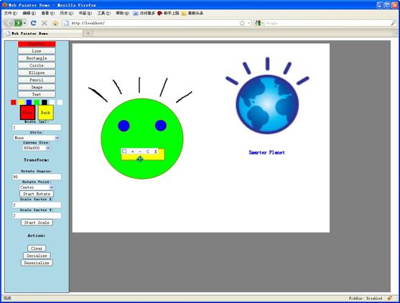Open the 书签 (B) menu
The height and width of the screenshot is (303, 400).
point(85,13)
